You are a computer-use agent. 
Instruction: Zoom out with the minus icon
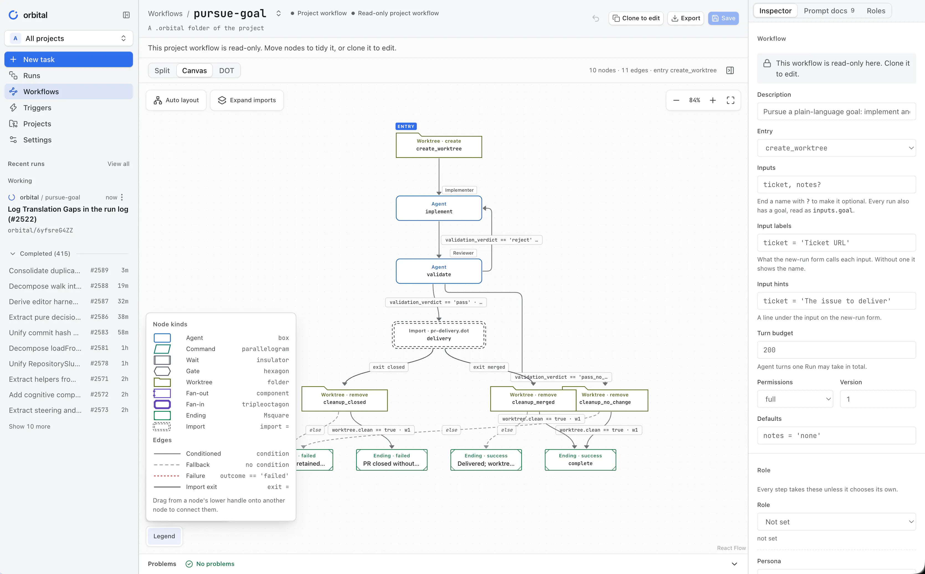(x=676, y=100)
